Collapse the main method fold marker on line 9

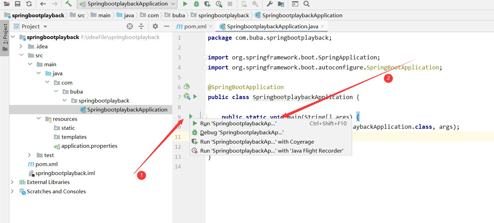tap(205, 117)
